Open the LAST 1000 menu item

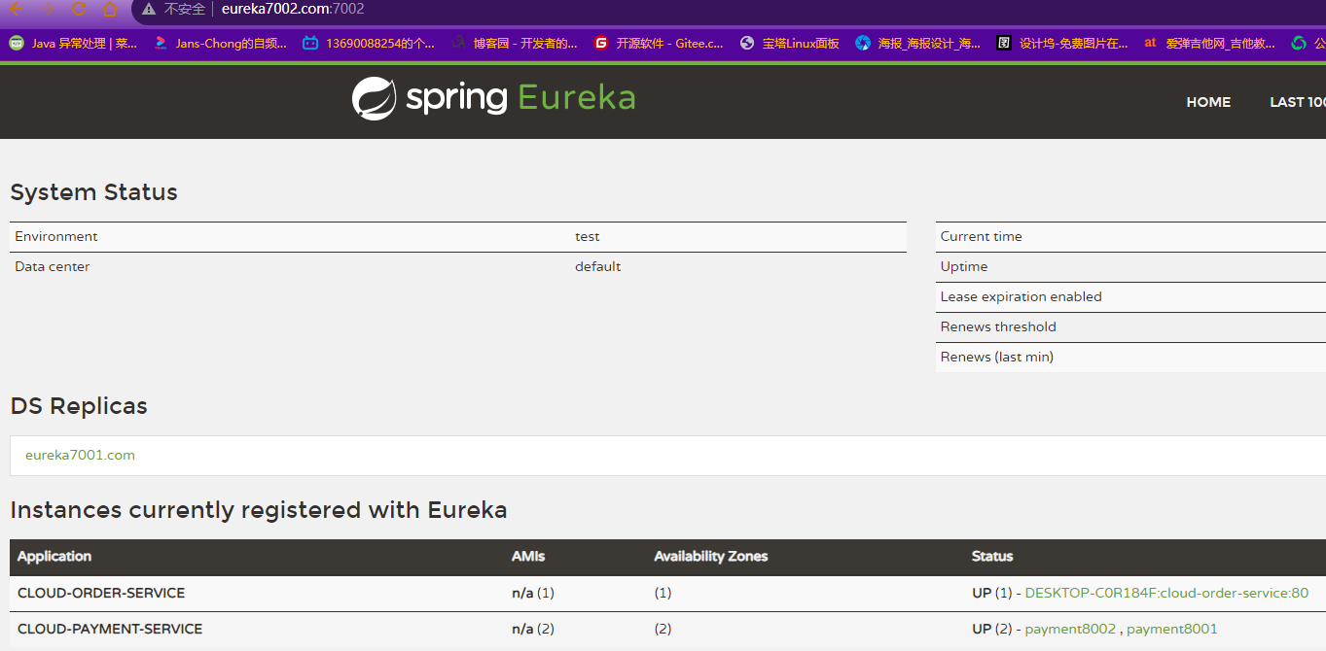click(x=1298, y=102)
